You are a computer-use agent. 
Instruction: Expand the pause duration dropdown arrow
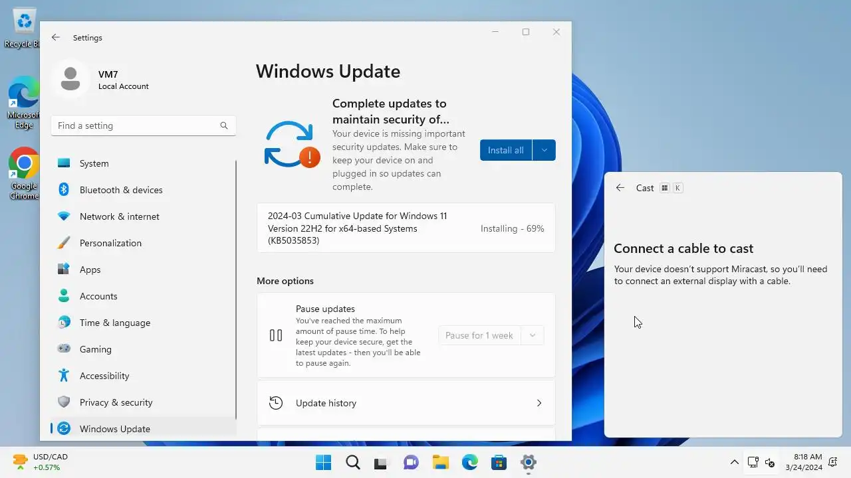click(532, 335)
